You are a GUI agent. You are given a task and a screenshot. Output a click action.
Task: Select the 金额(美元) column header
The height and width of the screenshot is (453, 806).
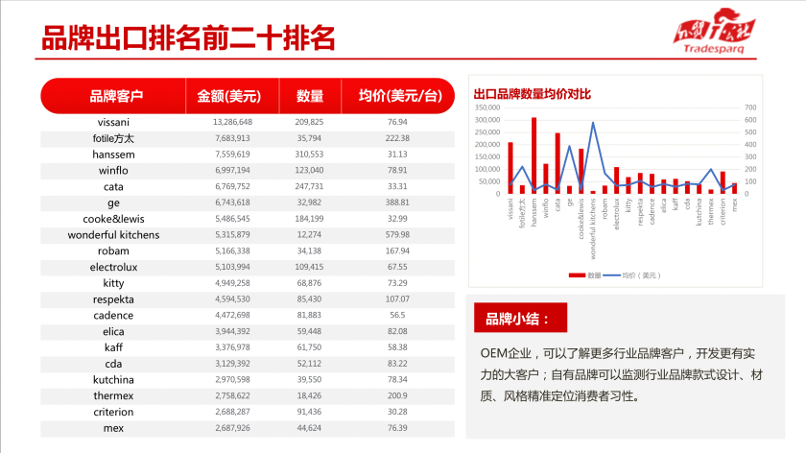[228, 96]
